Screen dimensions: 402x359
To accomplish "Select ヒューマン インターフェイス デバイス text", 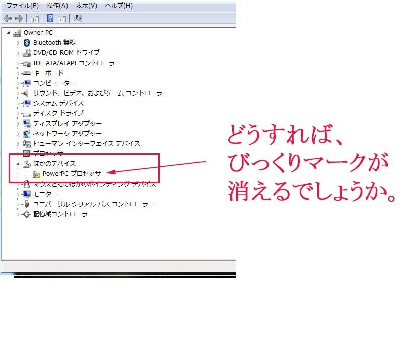I will (x=87, y=144).
